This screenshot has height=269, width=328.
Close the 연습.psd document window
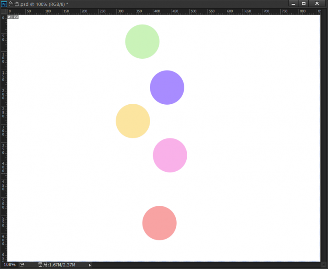click(x=317, y=4)
